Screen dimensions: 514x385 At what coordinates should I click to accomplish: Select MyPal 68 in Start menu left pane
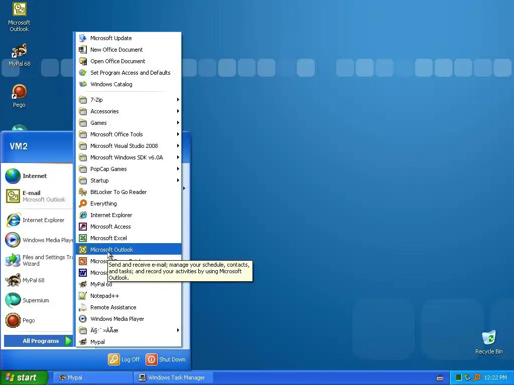[38, 280]
